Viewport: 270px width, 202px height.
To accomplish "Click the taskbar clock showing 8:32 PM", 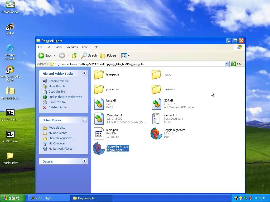I will click(x=260, y=198).
